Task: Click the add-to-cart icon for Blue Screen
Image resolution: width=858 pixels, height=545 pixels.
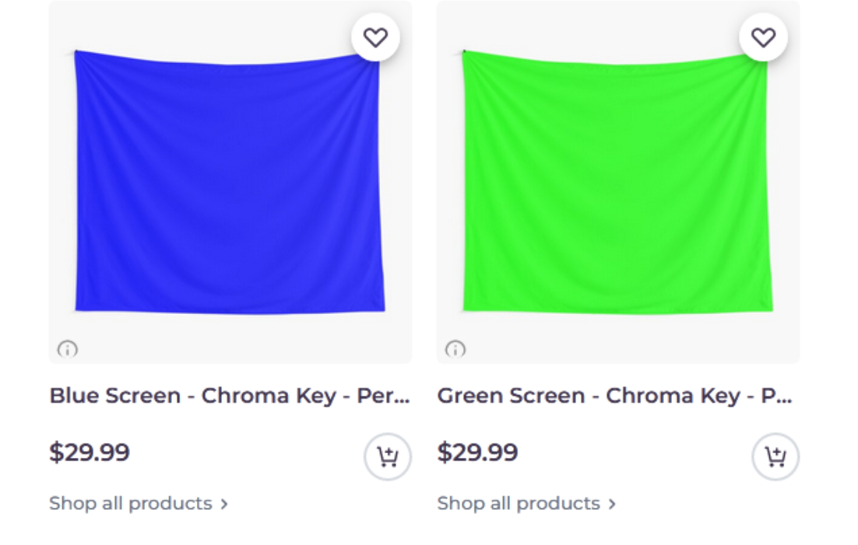Action: tap(386, 456)
